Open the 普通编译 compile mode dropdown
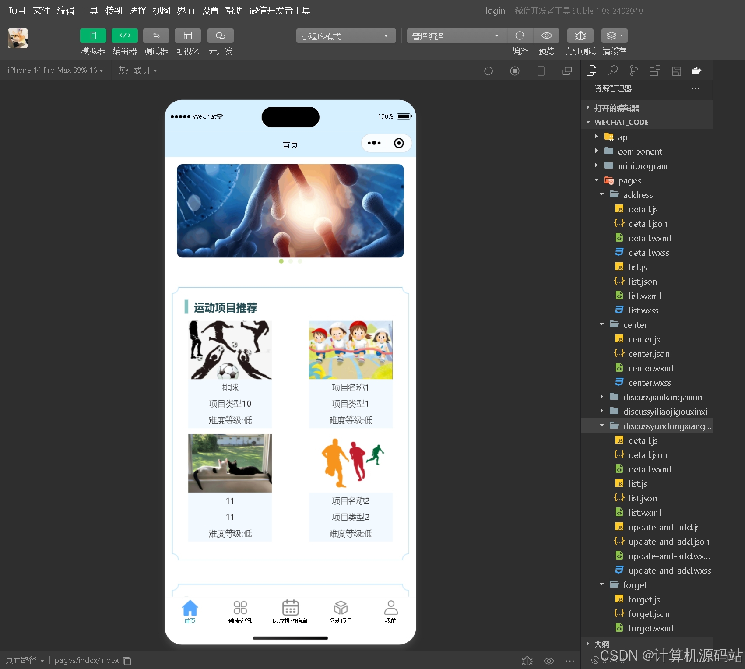 click(457, 36)
